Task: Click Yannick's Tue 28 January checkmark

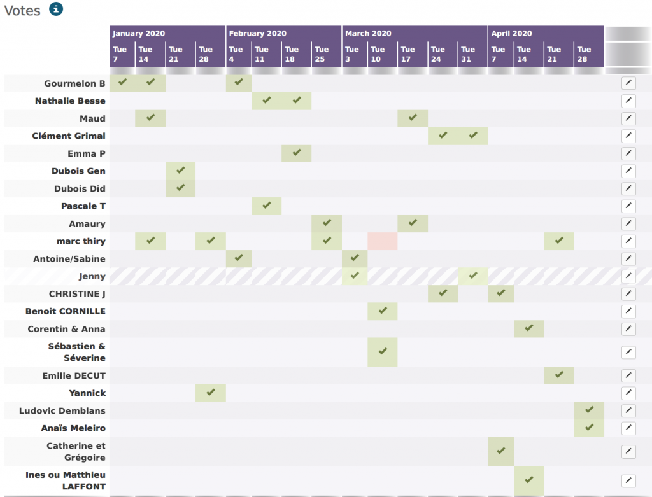Action: point(211,392)
